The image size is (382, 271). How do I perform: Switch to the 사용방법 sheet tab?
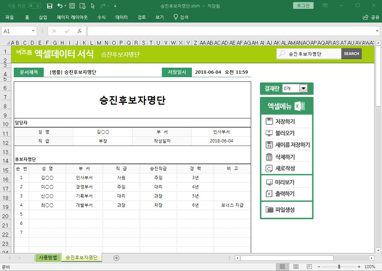[48, 257]
